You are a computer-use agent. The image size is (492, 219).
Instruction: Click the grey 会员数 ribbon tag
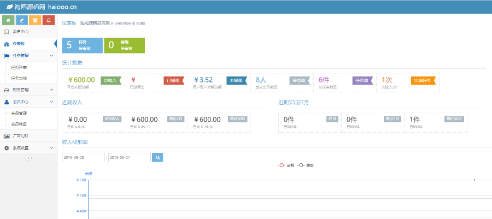click(x=300, y=80)
